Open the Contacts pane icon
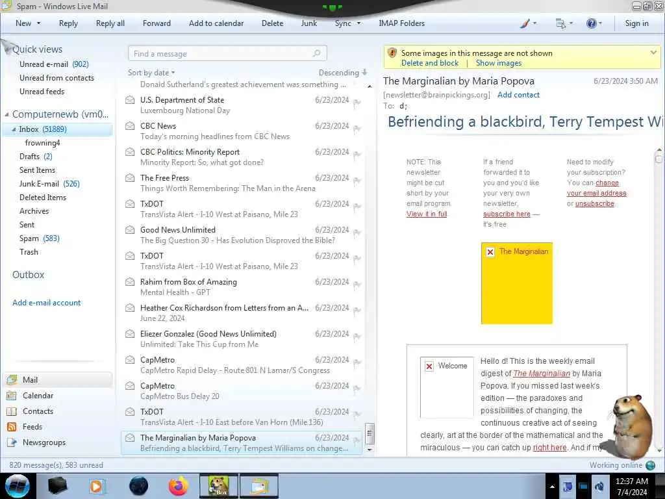665x499 pixels. pos(12,411)
